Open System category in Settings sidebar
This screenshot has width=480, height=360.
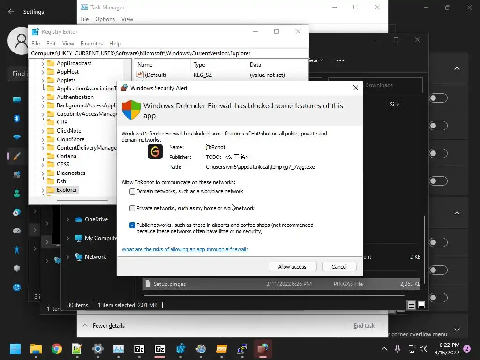17,100
